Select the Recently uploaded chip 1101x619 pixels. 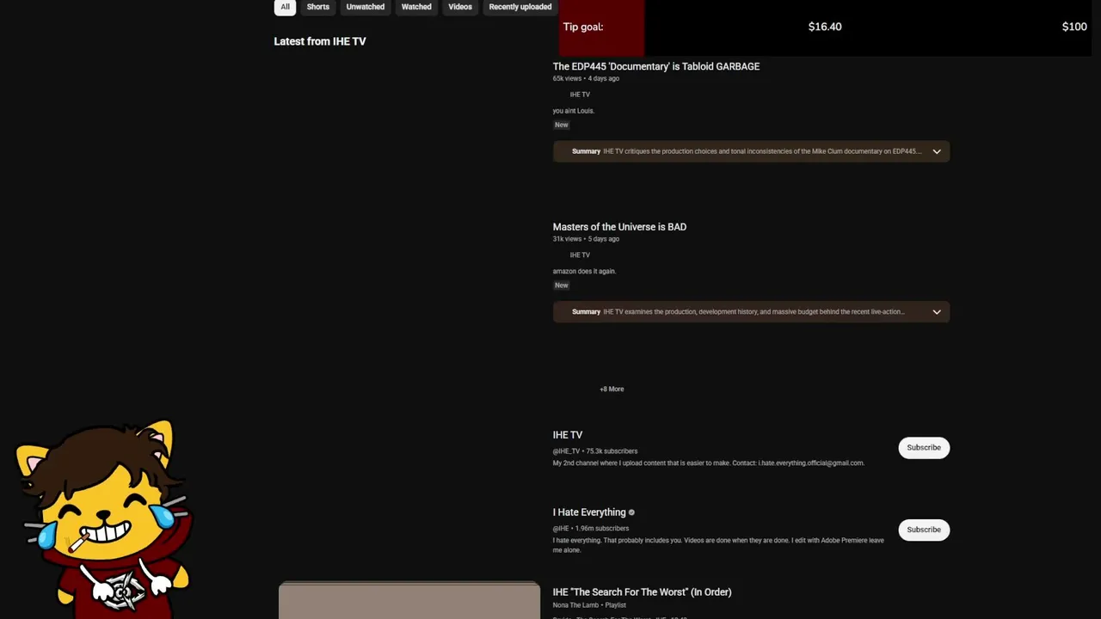pyautogui.click(x=520, y=7)
